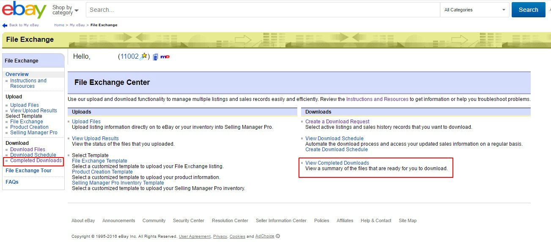The image size is (551, 242).
Task: Click the View Upload Results link under Uploads
Action: pyautogui.click(x=95, y=139)
